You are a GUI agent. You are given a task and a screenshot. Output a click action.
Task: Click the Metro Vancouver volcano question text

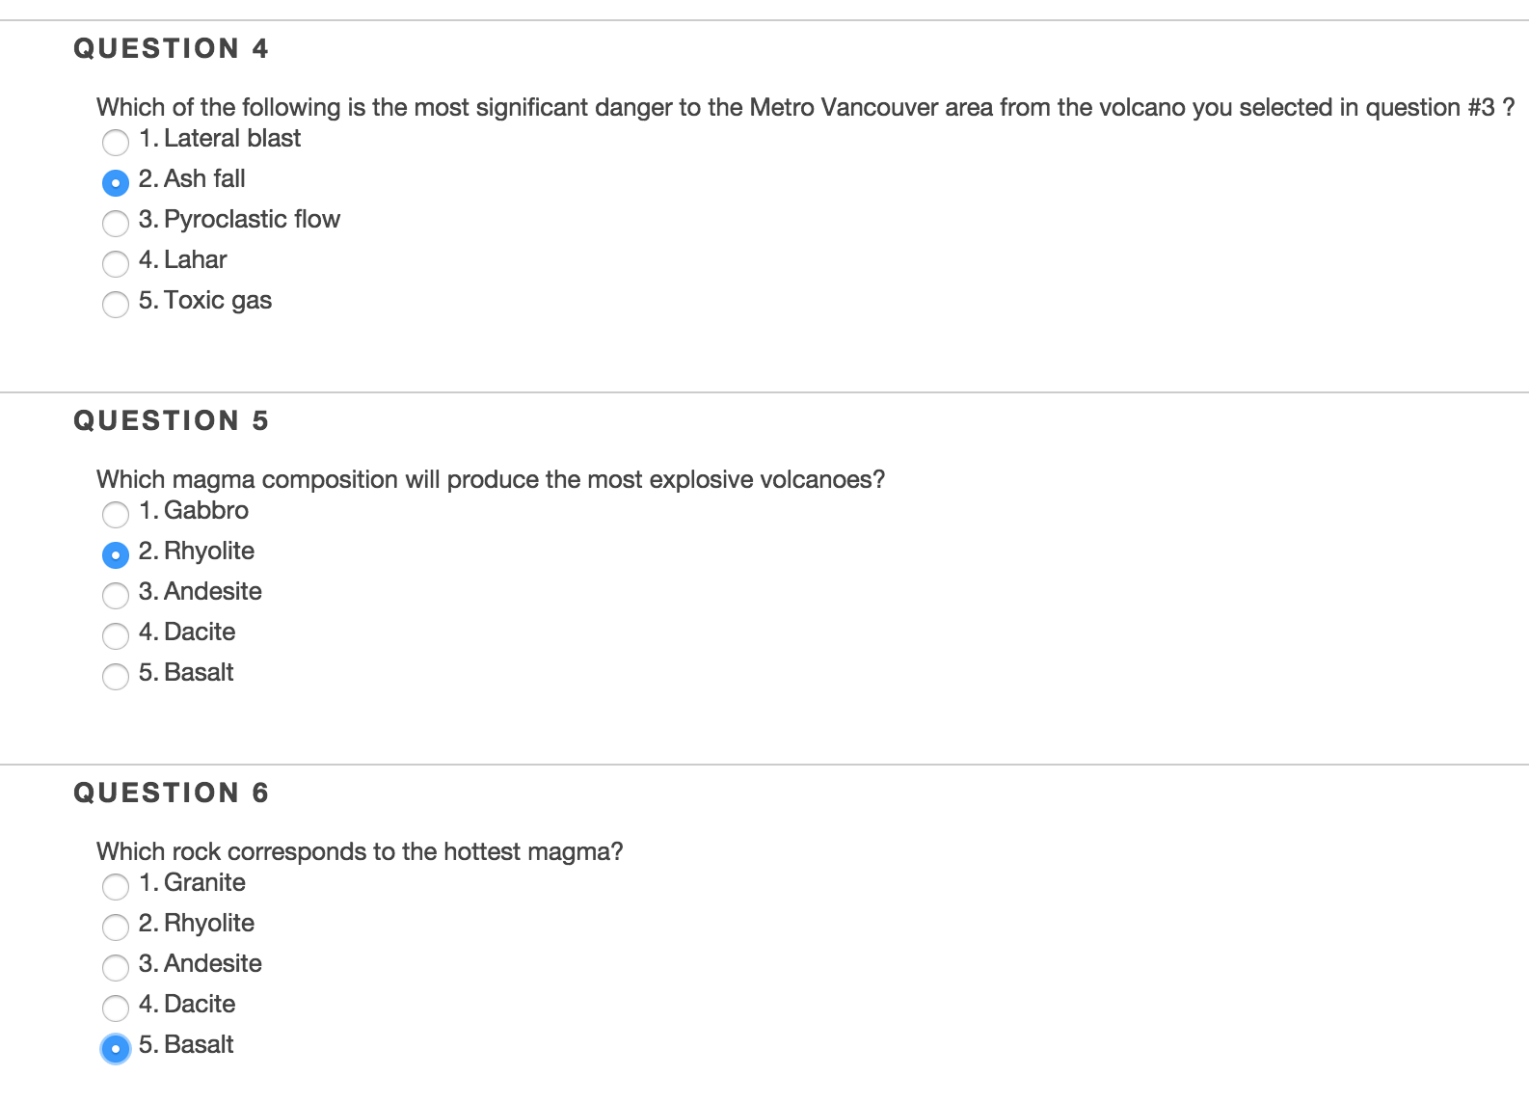click(x=804, y=107)
